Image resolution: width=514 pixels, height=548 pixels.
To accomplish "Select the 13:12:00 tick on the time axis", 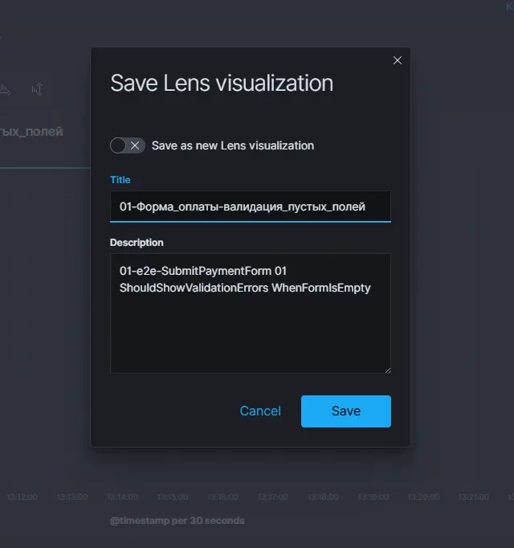I will click(x=22, y=497).
